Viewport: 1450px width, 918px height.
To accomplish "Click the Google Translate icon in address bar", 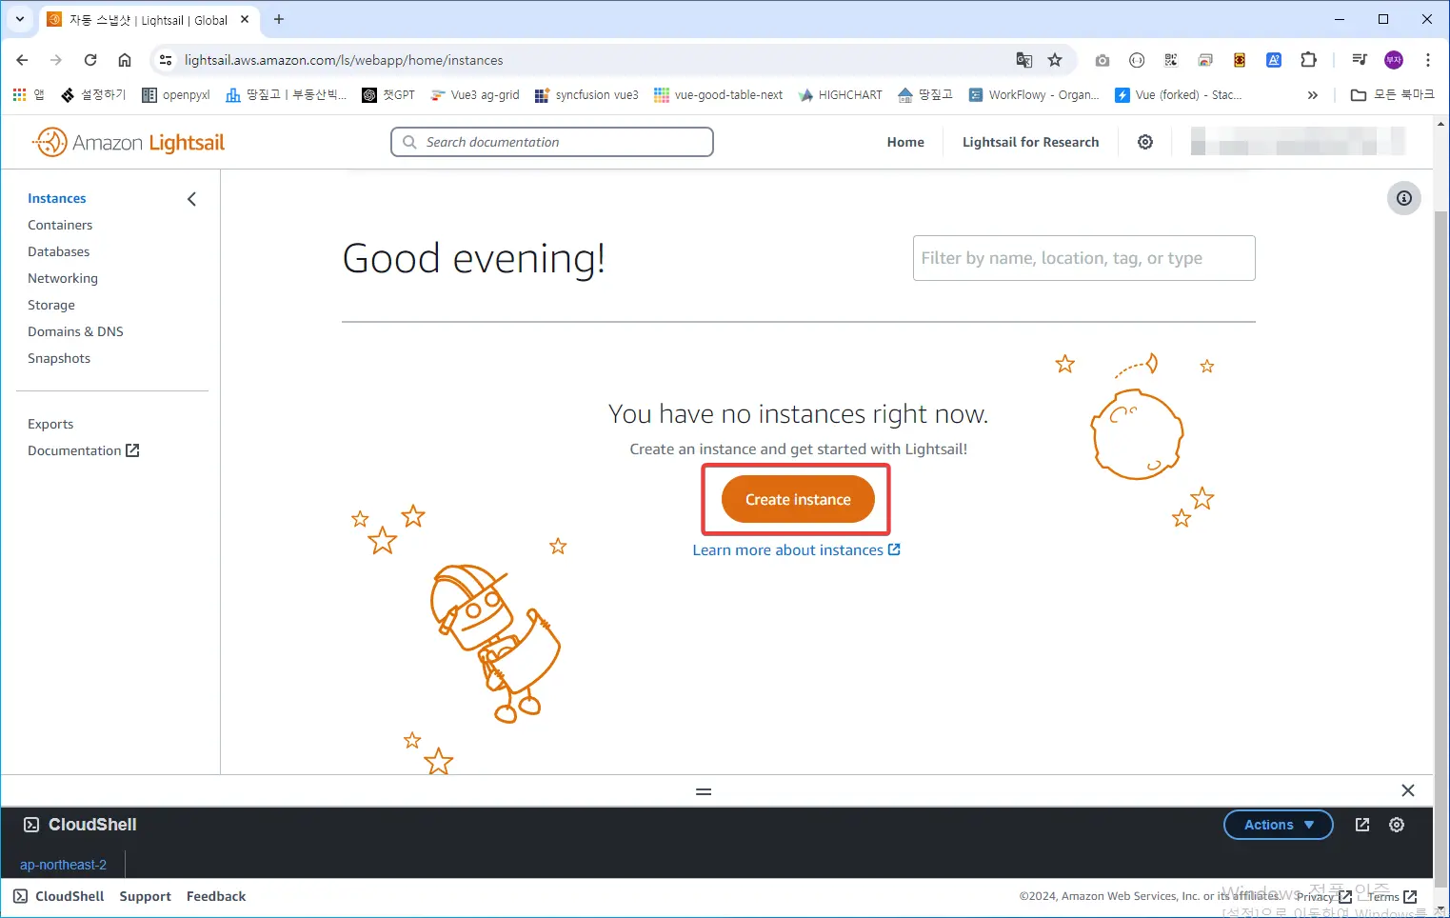I will pos(1023,59).
